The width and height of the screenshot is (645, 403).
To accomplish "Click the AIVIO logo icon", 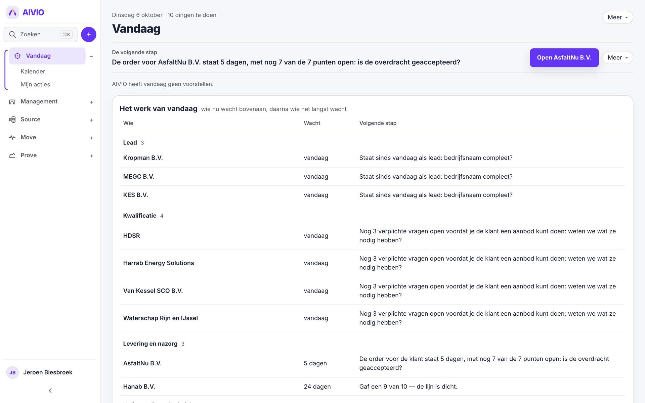I will [12, 12].
